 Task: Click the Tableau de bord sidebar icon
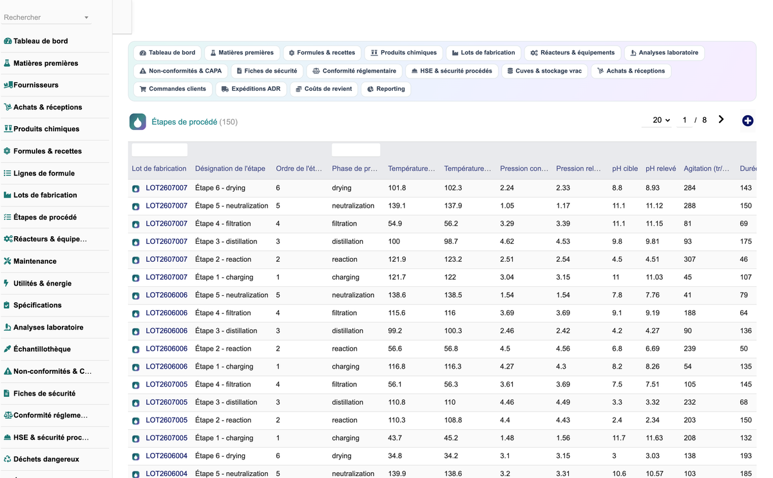(x=8, y=41)
